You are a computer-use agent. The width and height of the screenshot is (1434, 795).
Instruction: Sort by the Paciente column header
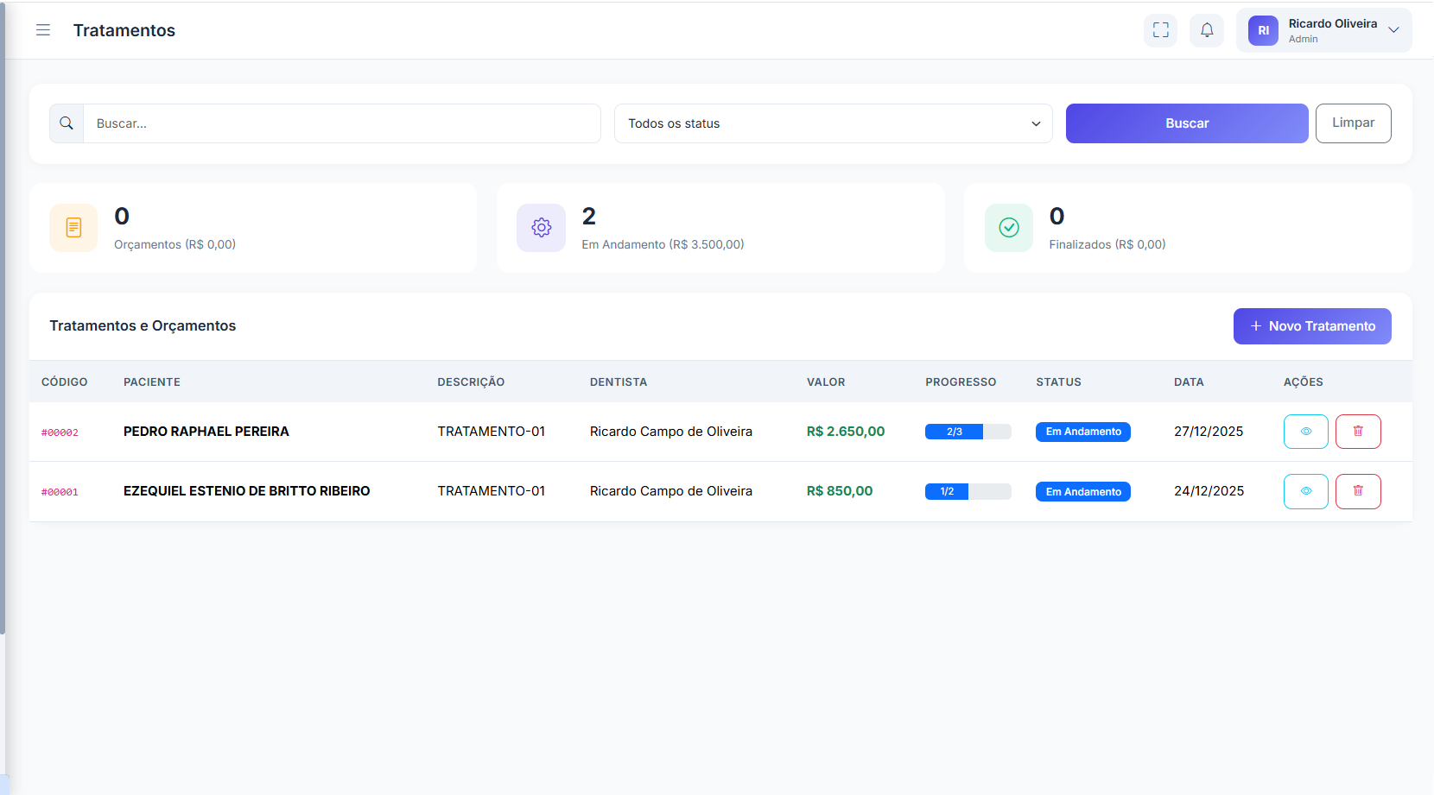coord(152,382)
